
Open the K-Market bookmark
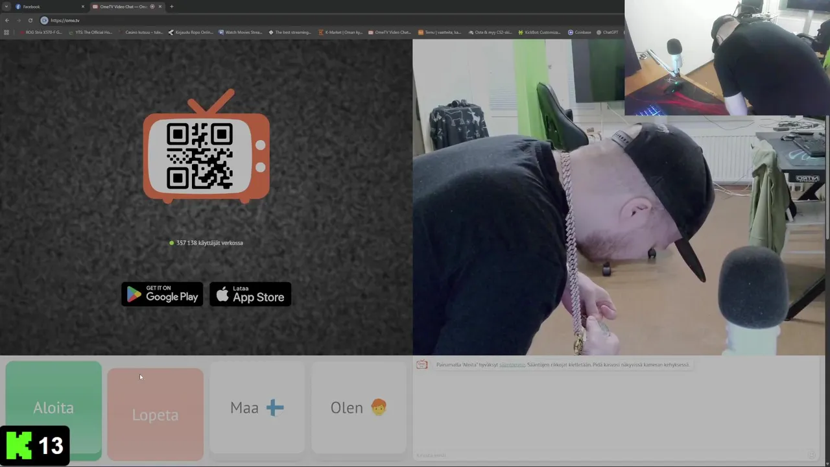click(340, 32)
